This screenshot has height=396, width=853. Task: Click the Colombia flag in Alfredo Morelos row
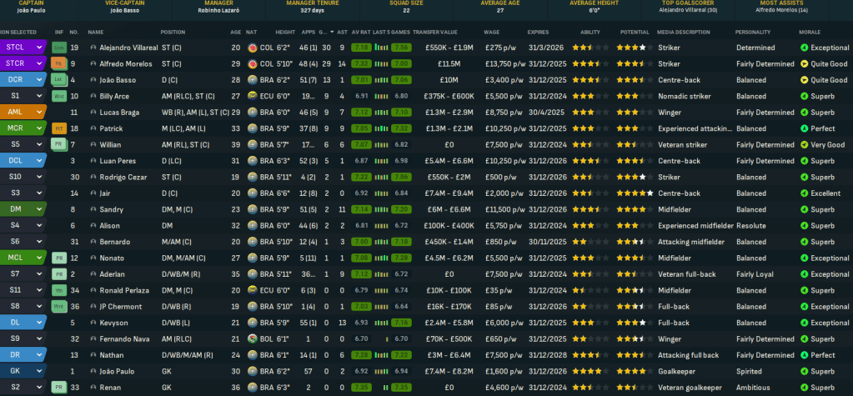coord(253,63)
